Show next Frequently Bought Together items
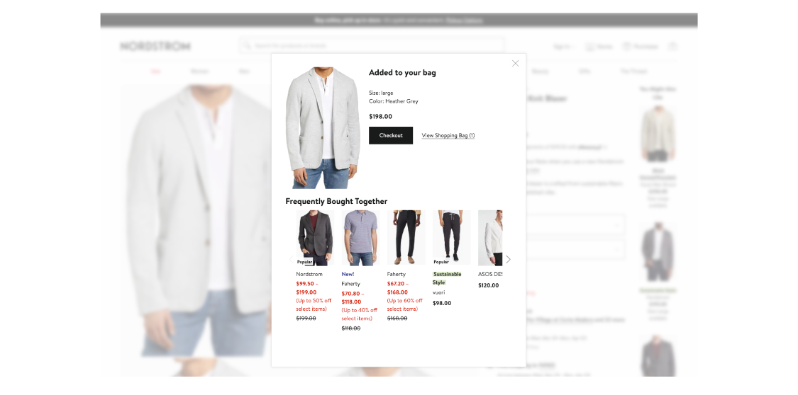798x395 pixels. (x=508, y=260)
